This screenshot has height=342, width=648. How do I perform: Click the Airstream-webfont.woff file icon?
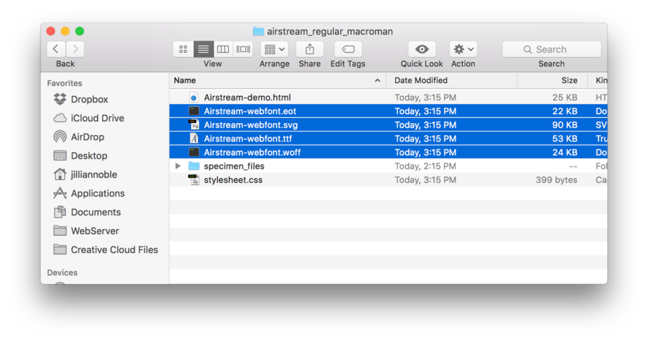(x=193, y=153)
